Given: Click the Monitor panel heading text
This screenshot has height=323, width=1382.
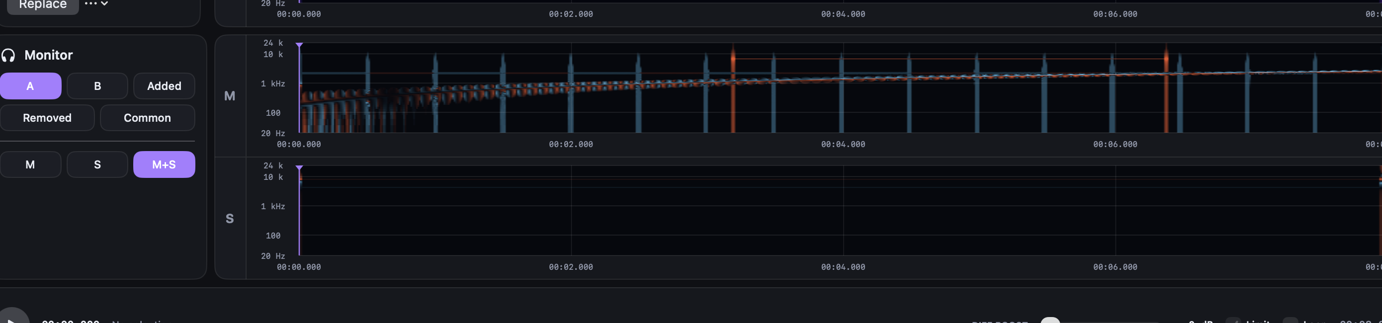Looking at the screenshot, I should click(x=48, y=55).
